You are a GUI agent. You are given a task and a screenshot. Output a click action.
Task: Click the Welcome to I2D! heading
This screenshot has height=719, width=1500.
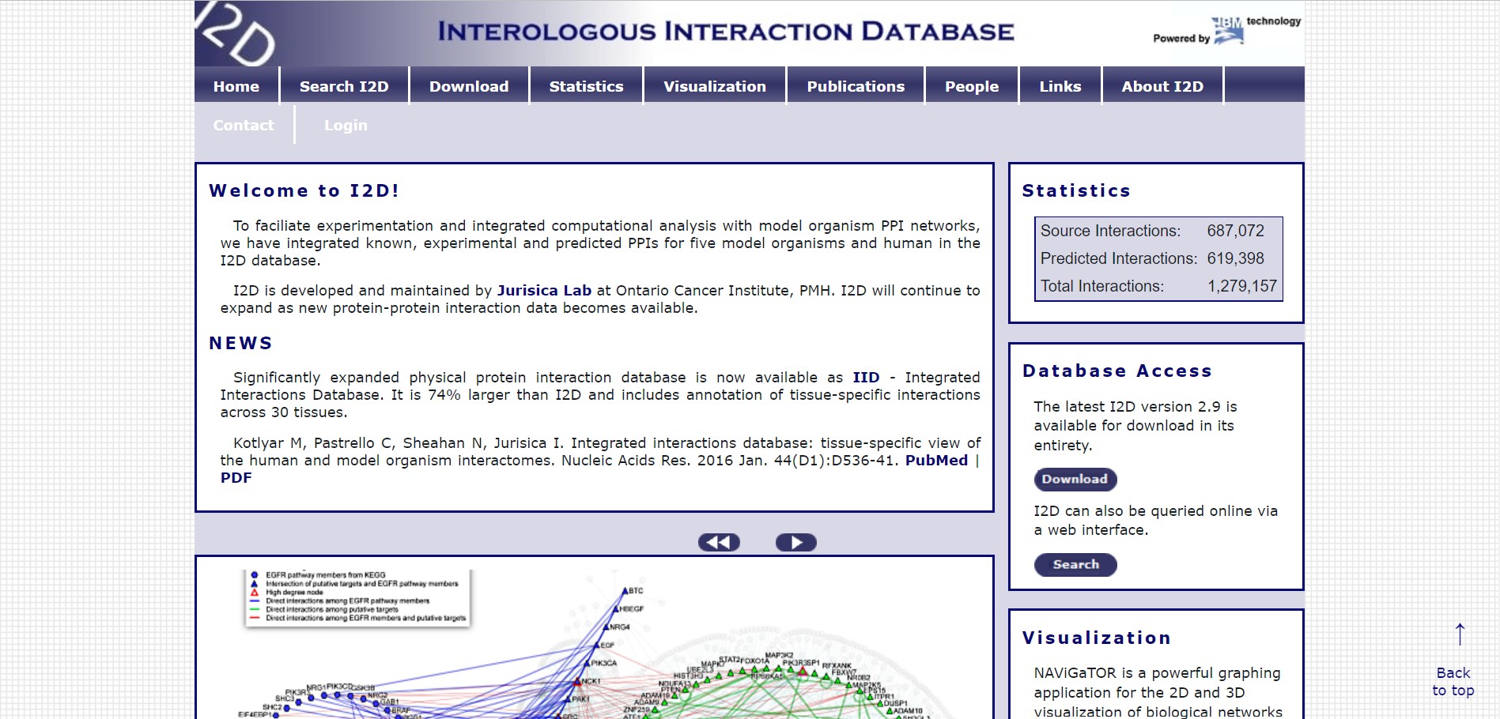304,190
